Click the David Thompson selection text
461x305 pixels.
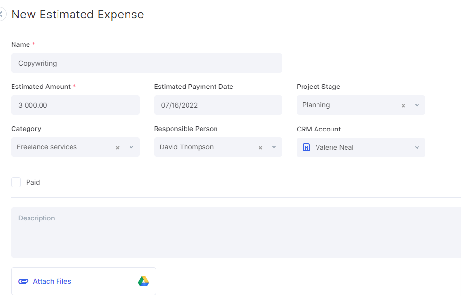pos(187,147)
